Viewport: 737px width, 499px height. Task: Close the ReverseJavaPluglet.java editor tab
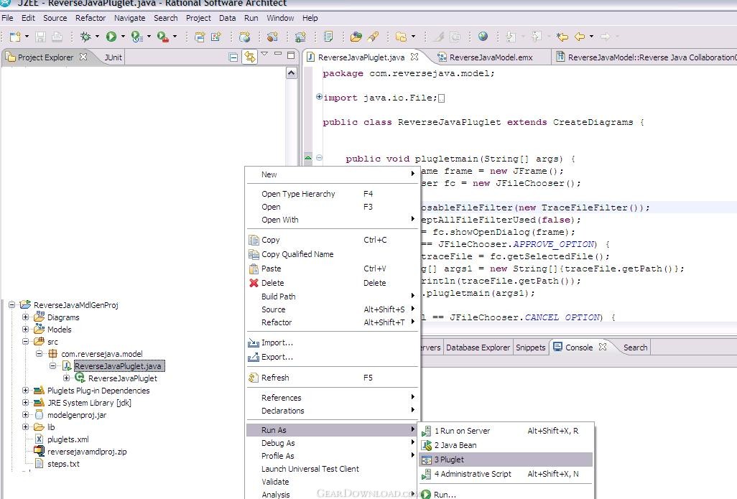tap(414, 57)
